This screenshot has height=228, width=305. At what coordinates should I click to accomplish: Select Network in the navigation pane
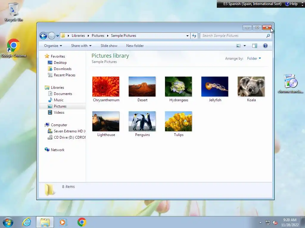(57, 150)
